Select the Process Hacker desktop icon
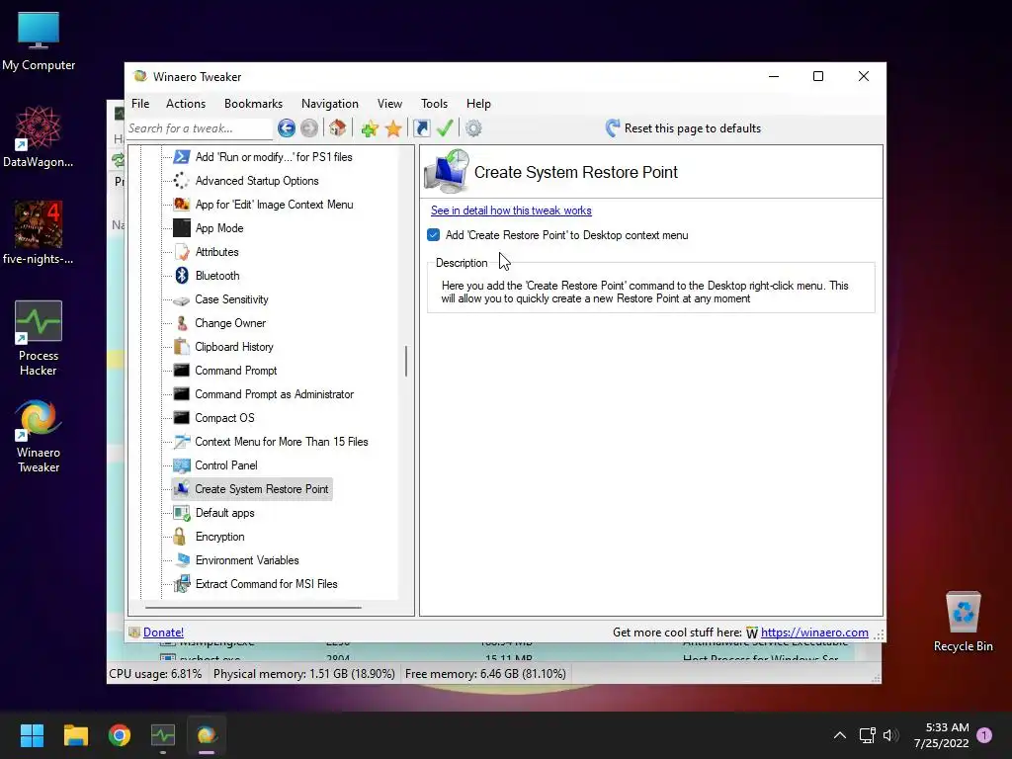The image size is (1012, 759). click(x=39, y=339)
